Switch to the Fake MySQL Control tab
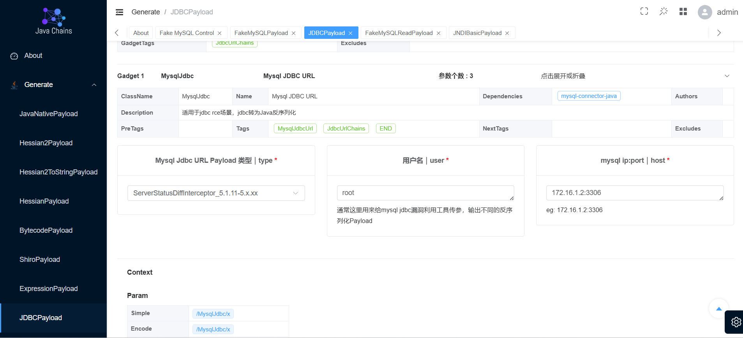Image resolution: width=743 pixels, height=338 pixels. point(187,33)
